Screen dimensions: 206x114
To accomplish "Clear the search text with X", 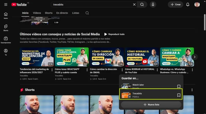I will [134, 5].
